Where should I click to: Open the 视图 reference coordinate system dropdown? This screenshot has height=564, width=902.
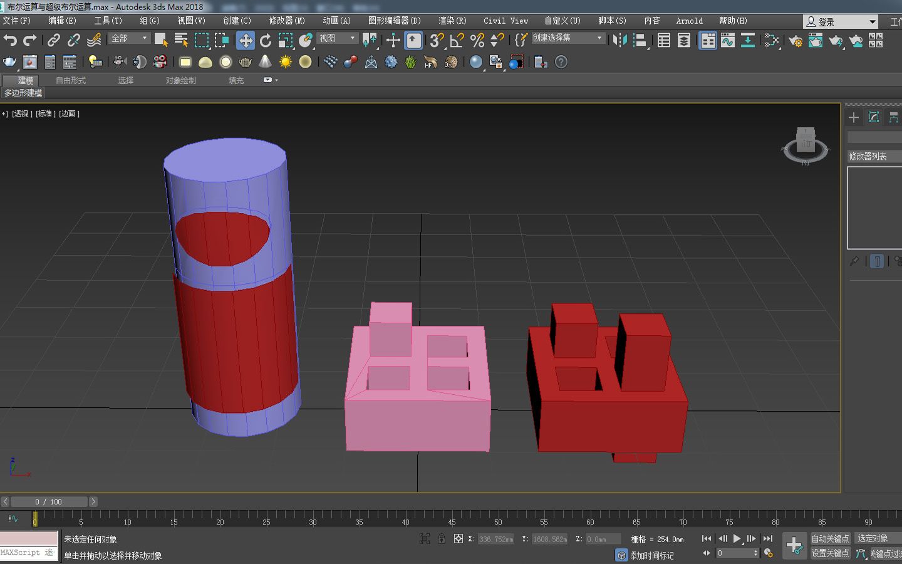336,38
